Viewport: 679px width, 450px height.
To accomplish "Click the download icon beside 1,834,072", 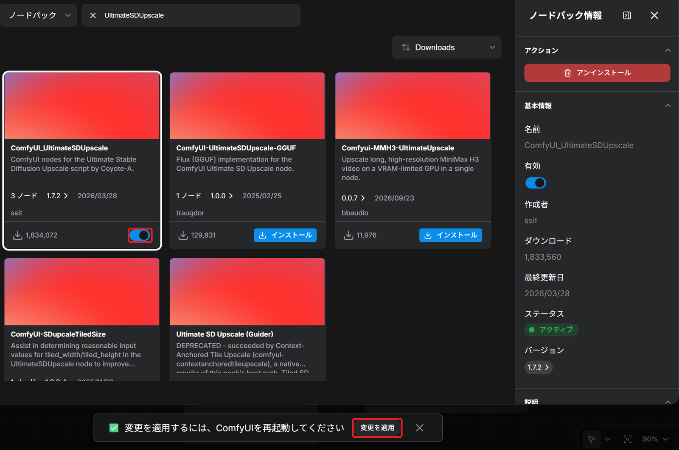I will [x=17, y=235].
